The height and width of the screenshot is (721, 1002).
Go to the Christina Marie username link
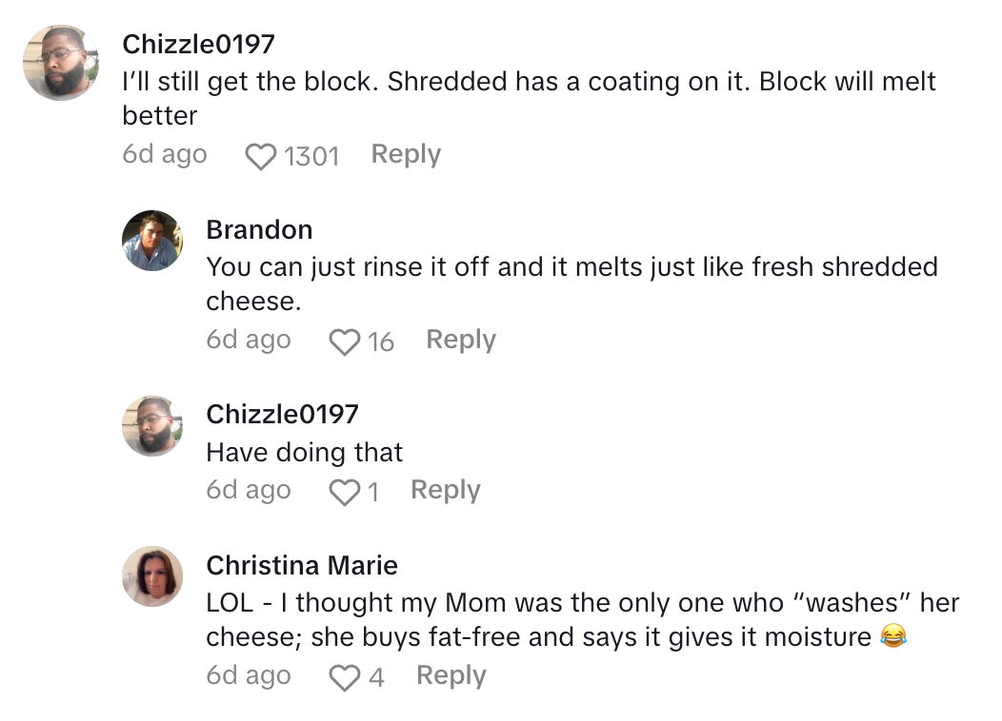(x=302, y=565)
